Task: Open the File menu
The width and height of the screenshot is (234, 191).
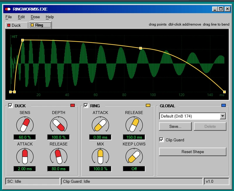Action: click(9, 17)
